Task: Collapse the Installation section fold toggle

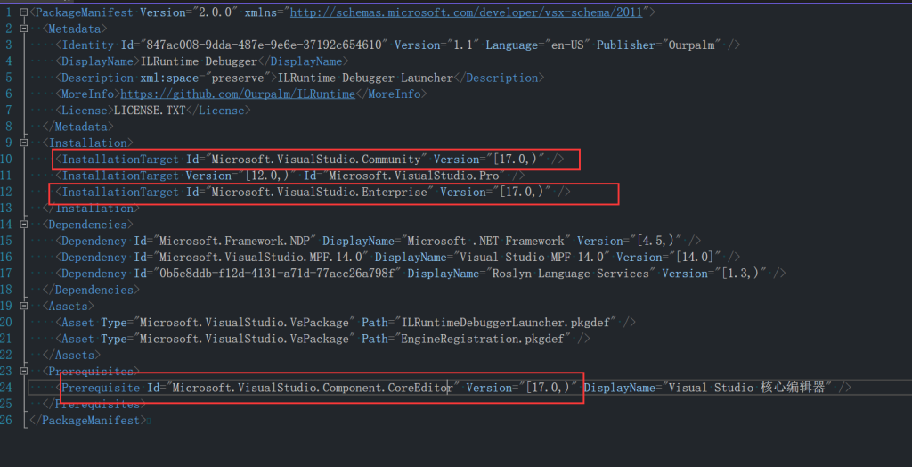Action: [24, 143]
